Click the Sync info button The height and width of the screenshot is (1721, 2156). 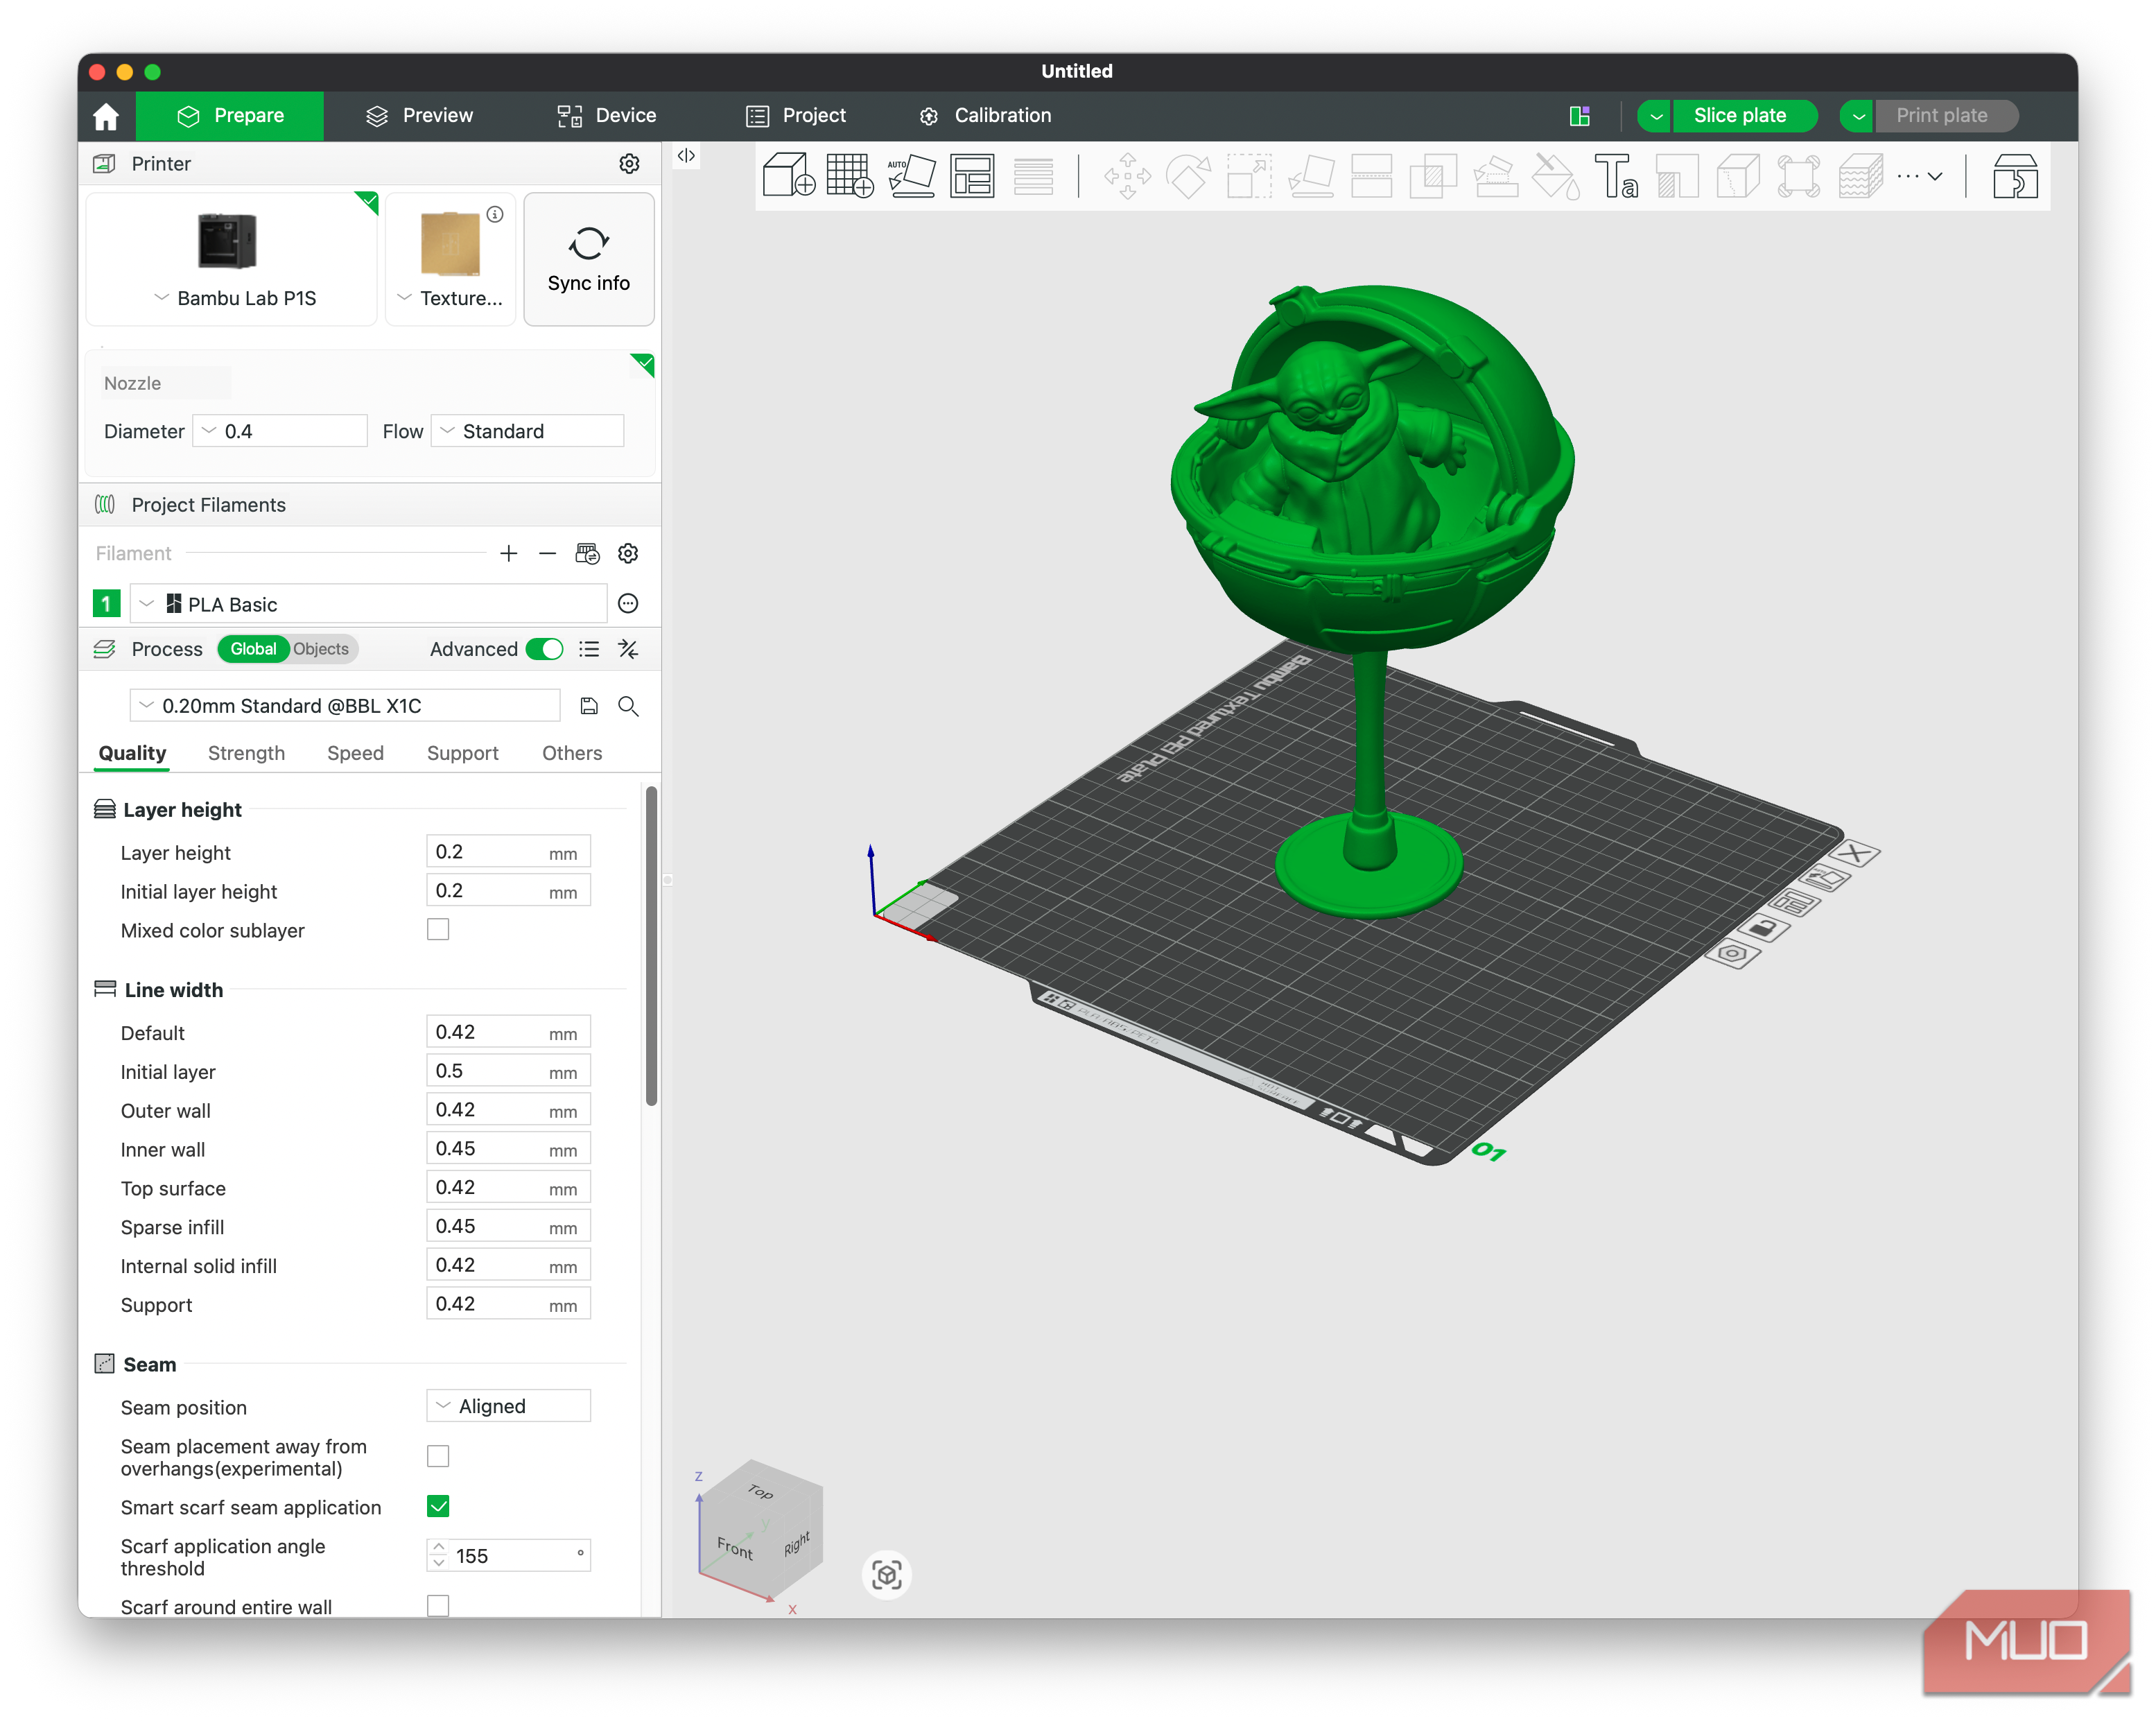(x=589, y=259)
